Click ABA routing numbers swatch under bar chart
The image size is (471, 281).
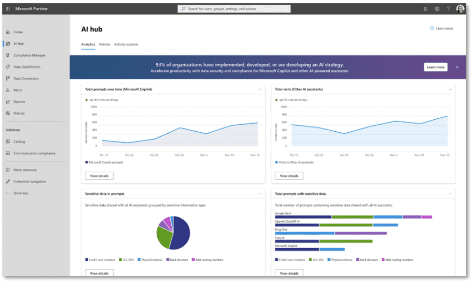(x=383, y=260)
